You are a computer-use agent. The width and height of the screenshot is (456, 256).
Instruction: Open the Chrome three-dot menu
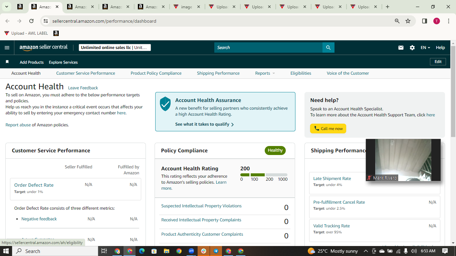[449, 21]
